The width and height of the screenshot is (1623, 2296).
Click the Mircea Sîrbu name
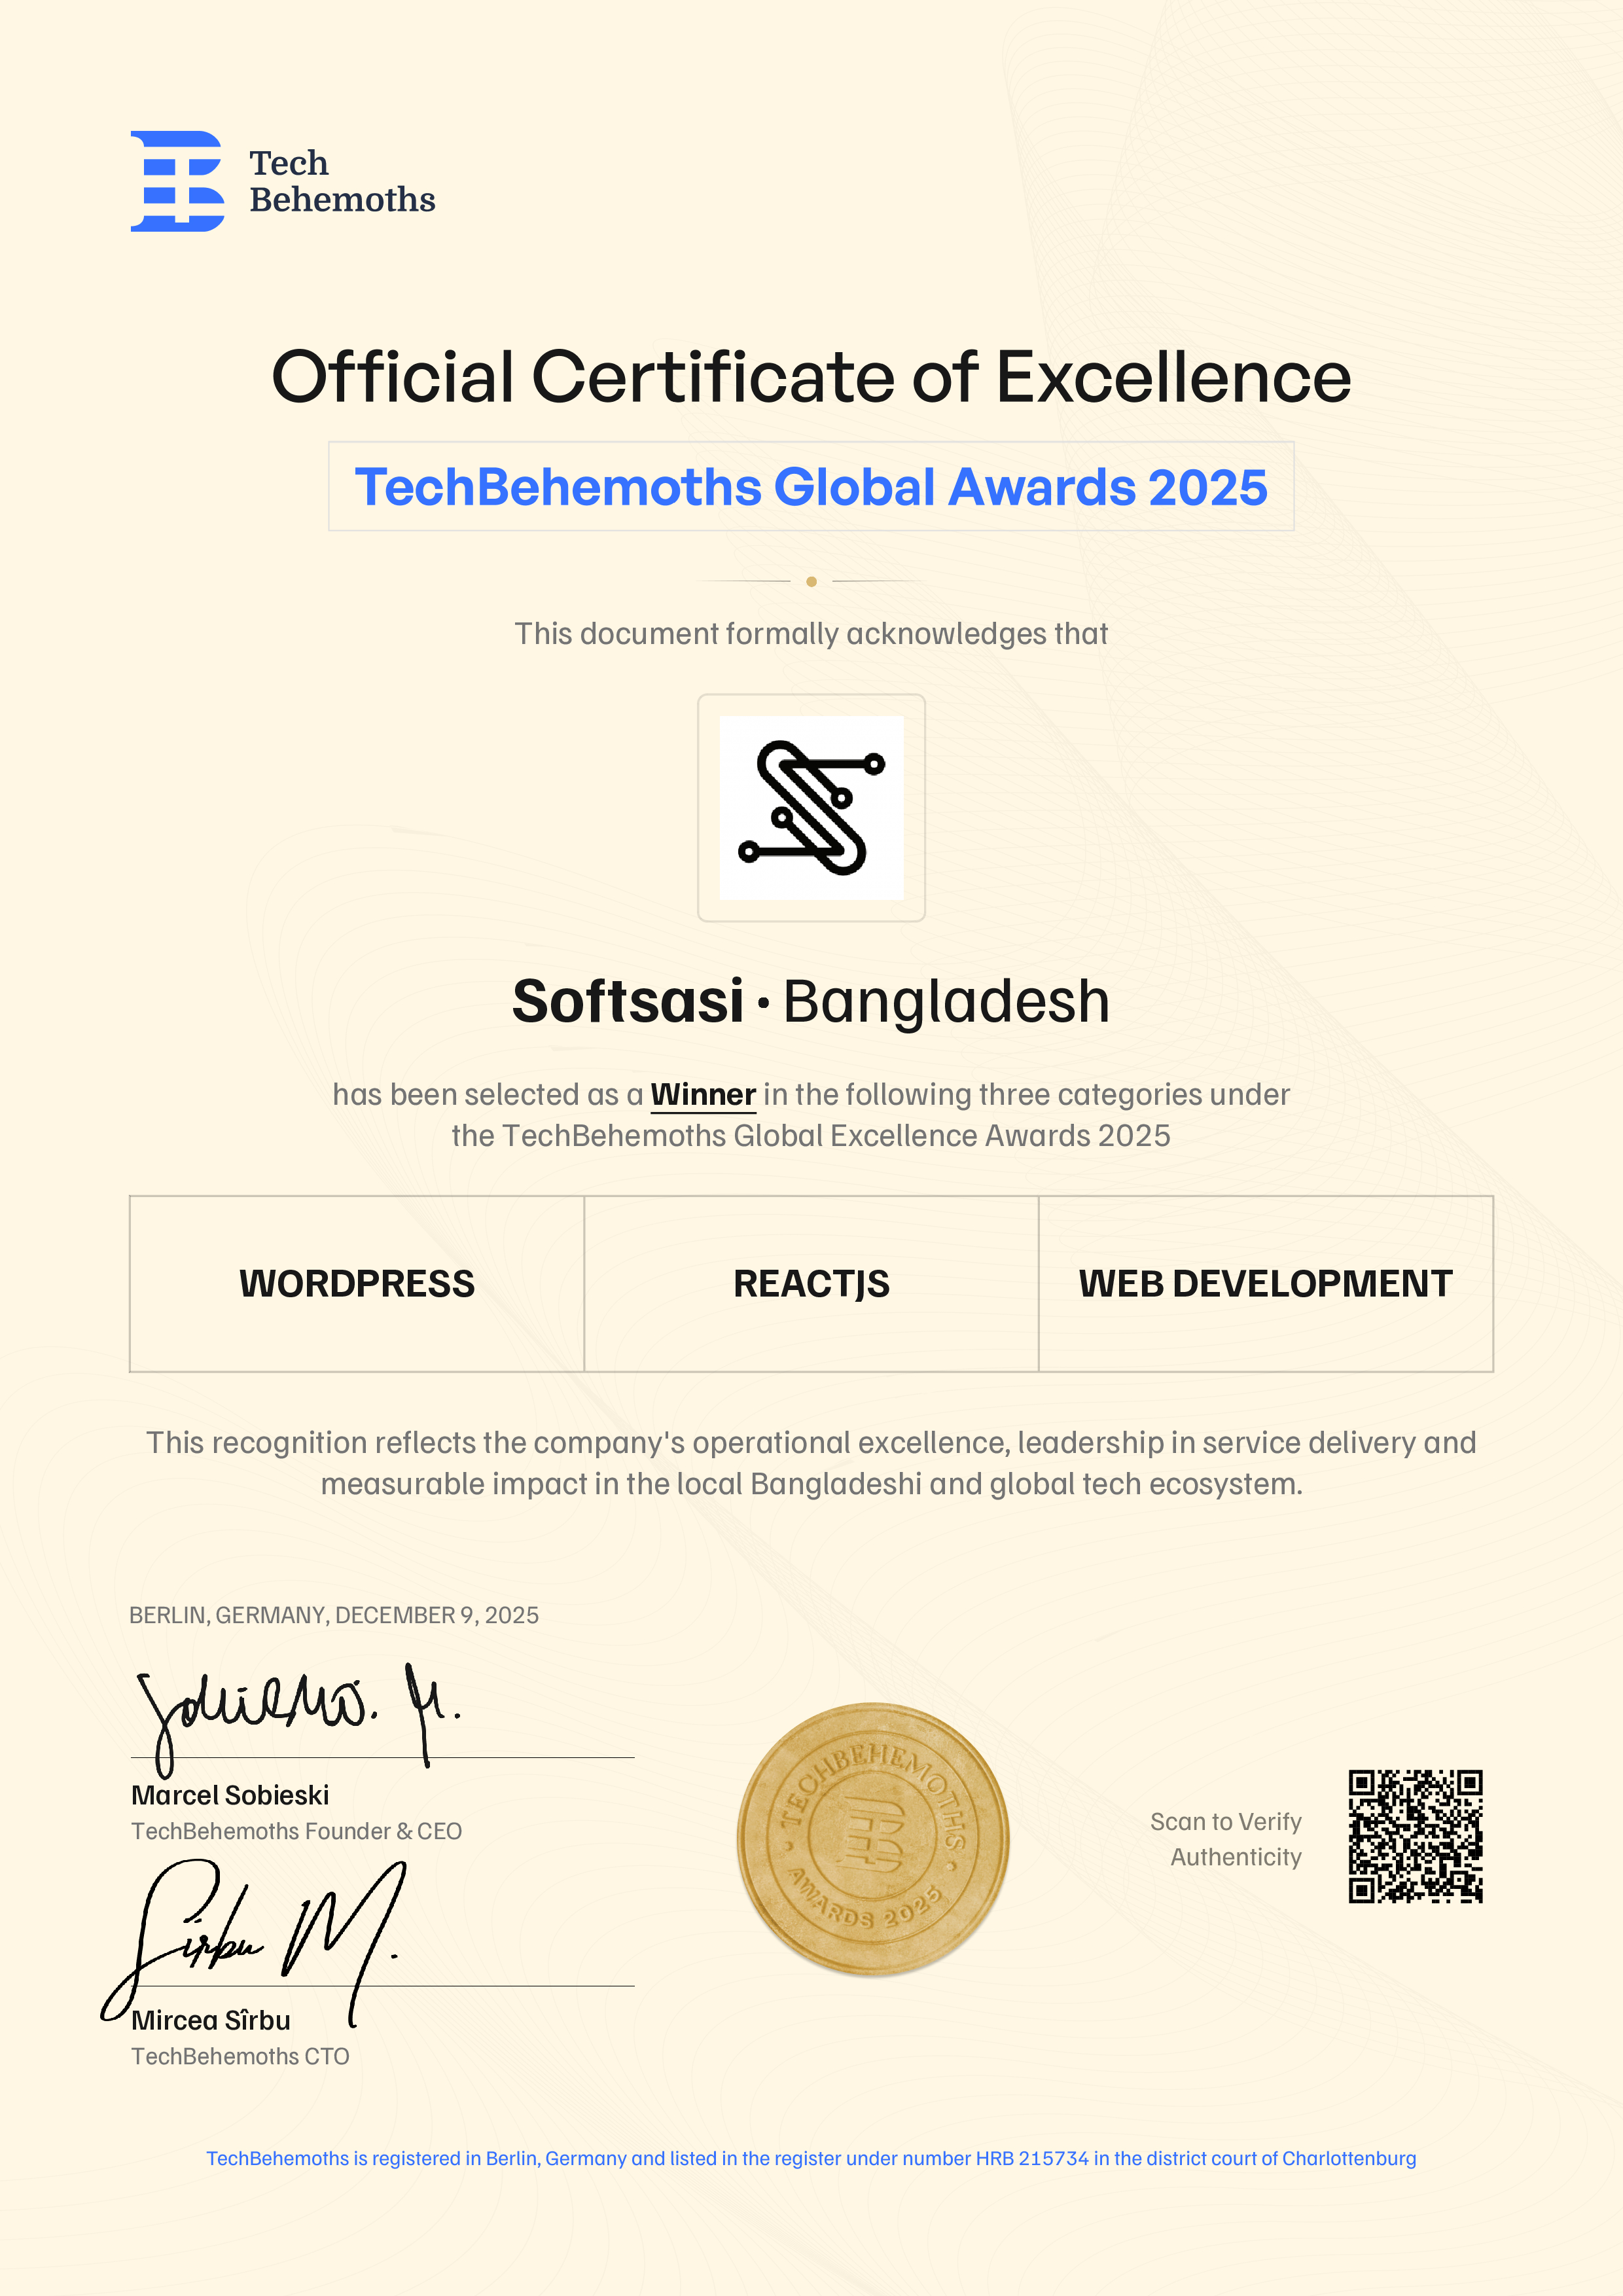click(x=211, y=2020)
